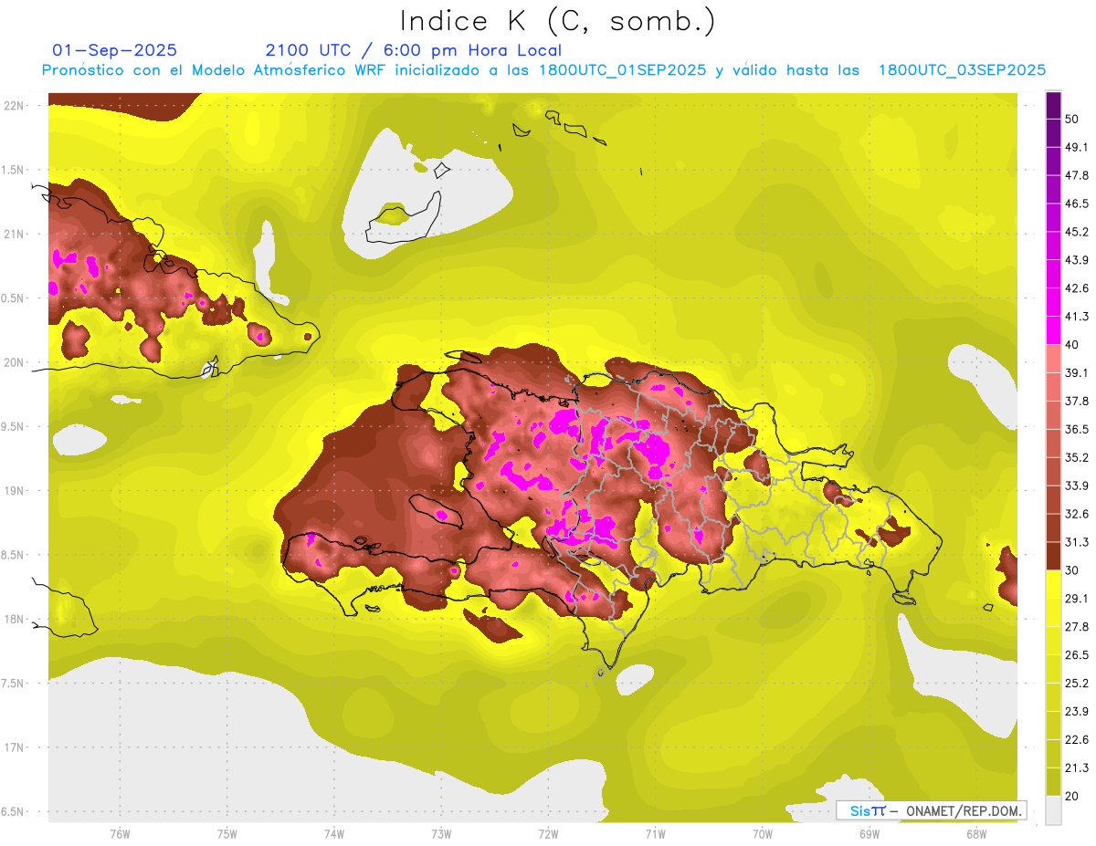Click the '76W' longitude label

coord(120,834)
